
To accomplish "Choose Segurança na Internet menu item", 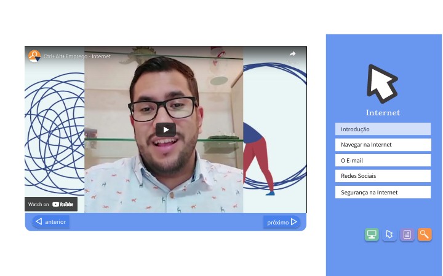I will 383,192.
